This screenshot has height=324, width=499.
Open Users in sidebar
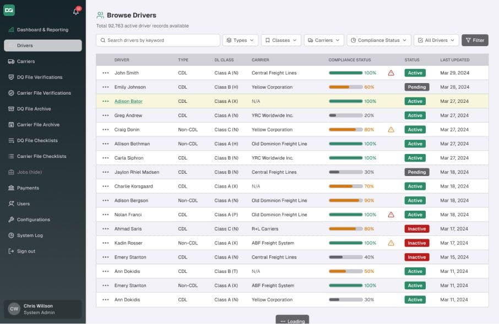(x=42, y=204)
